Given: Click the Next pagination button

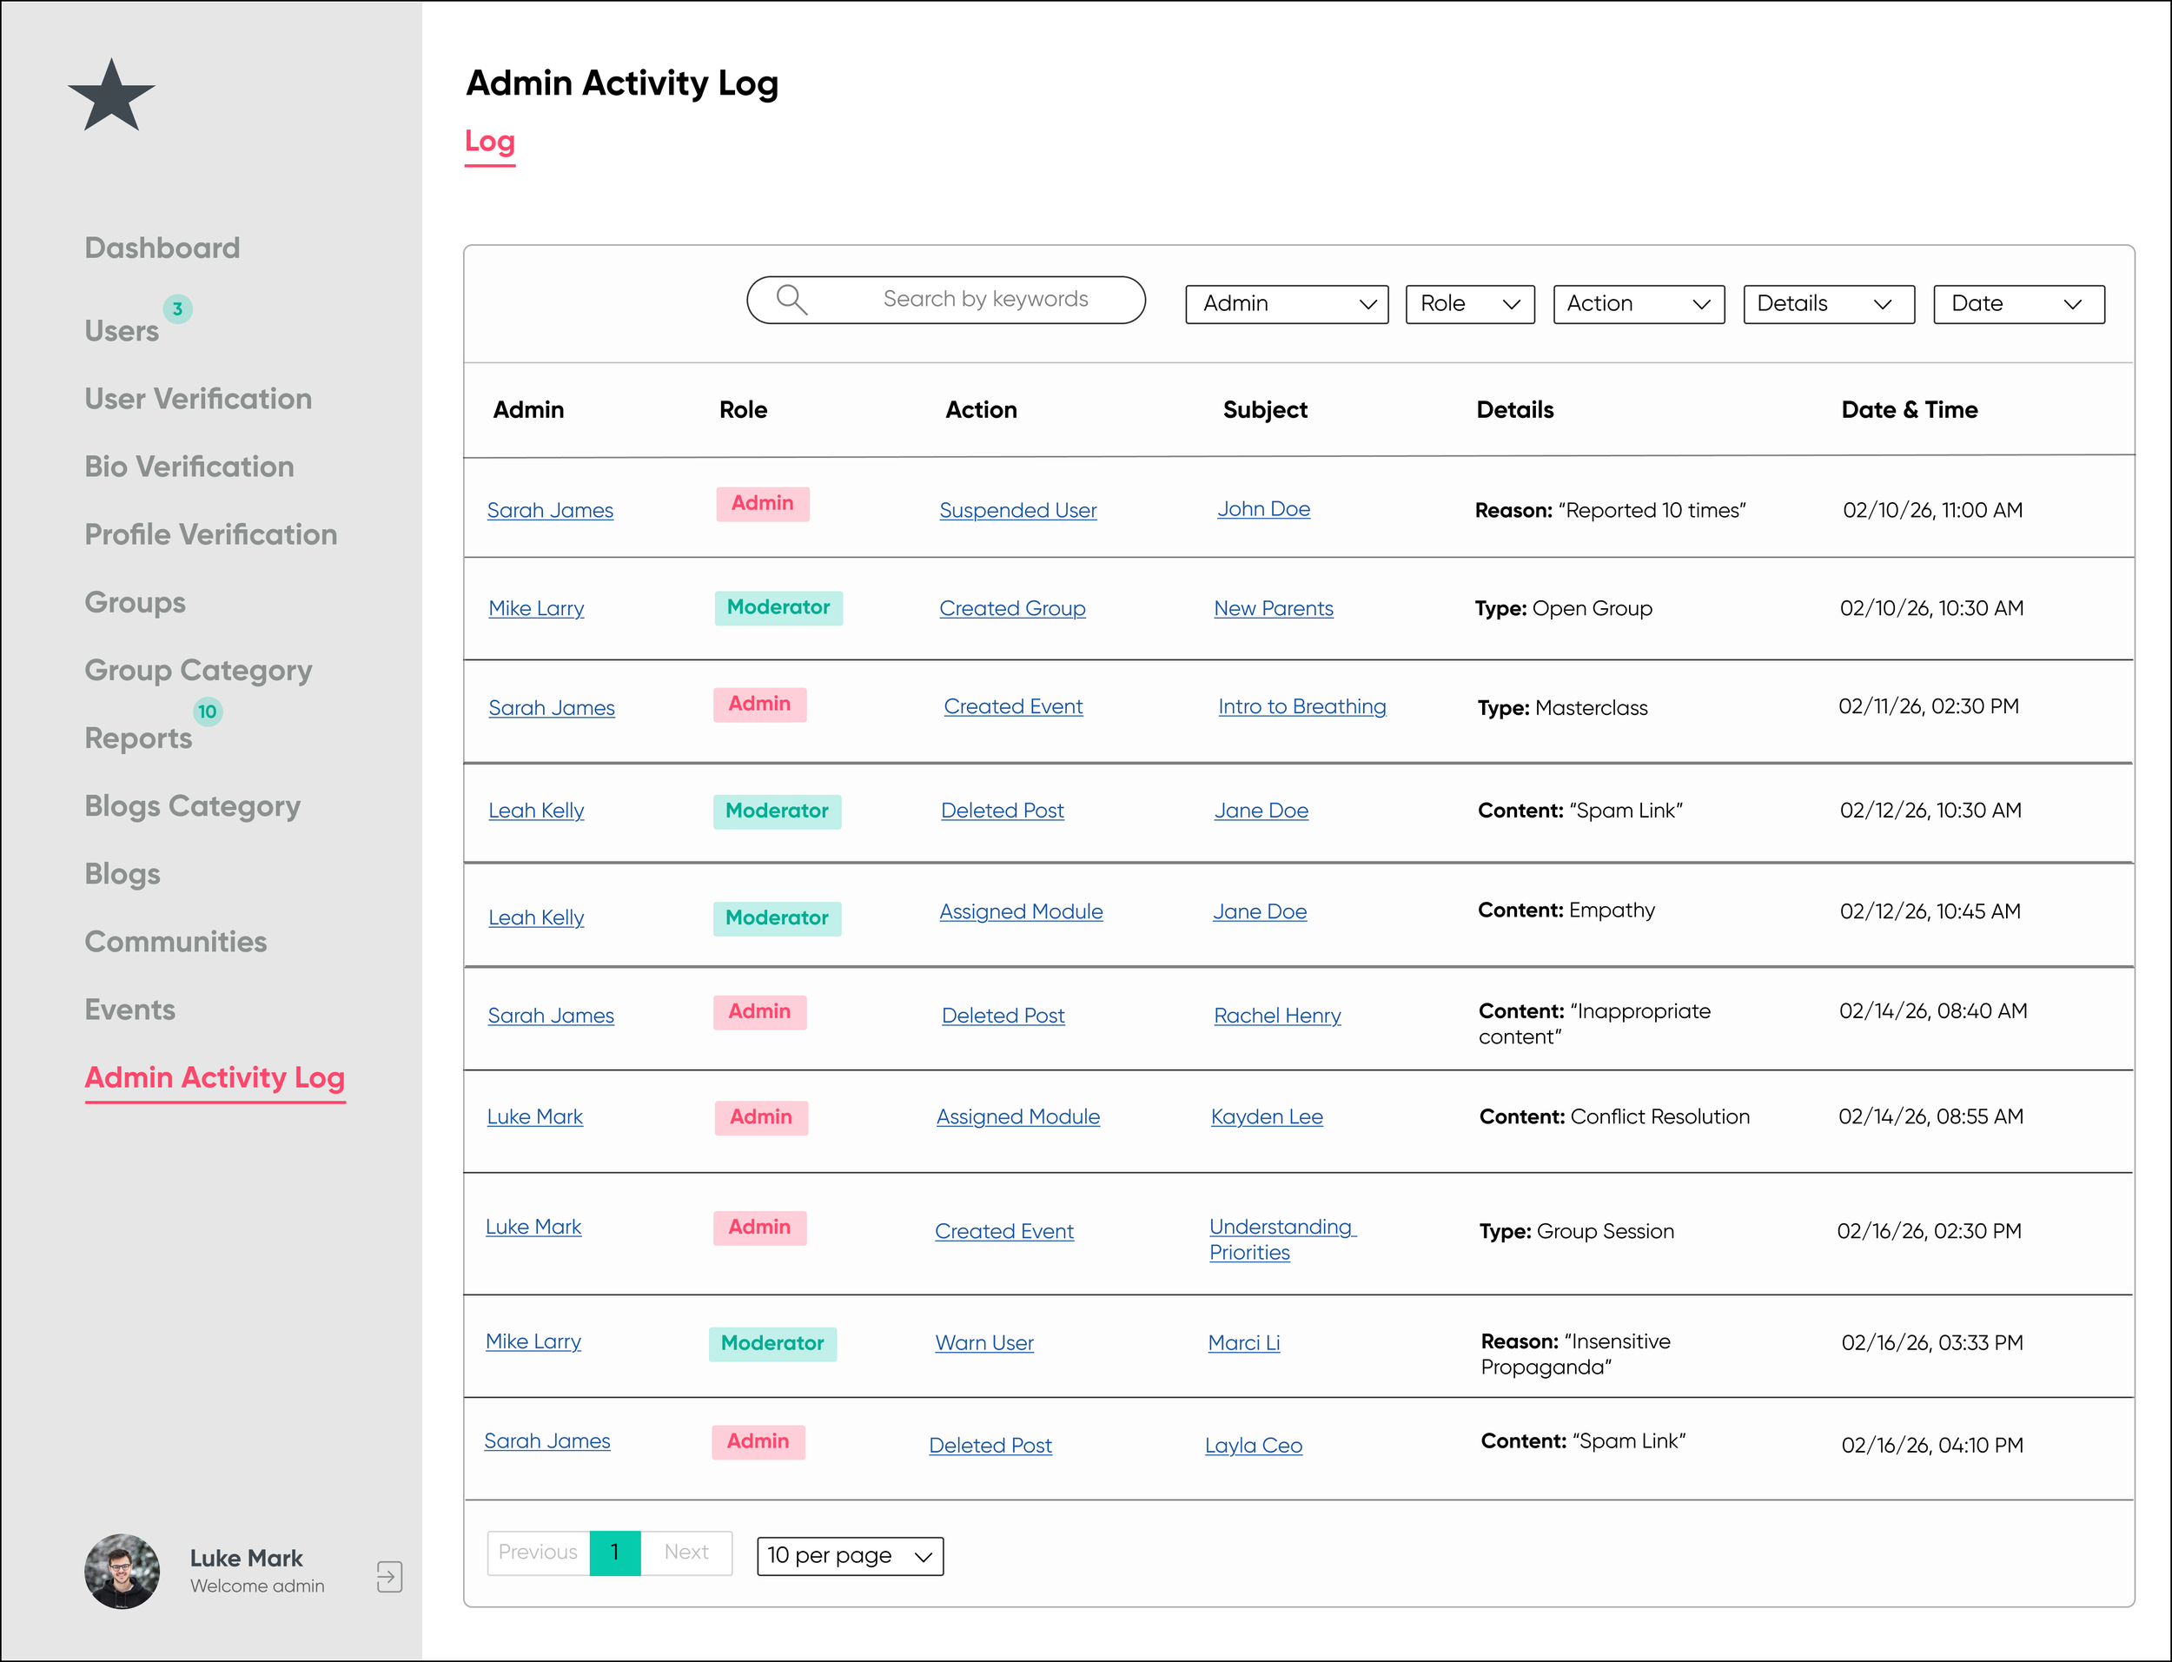Looking at the screenshot, I should tap(686, 1553).
